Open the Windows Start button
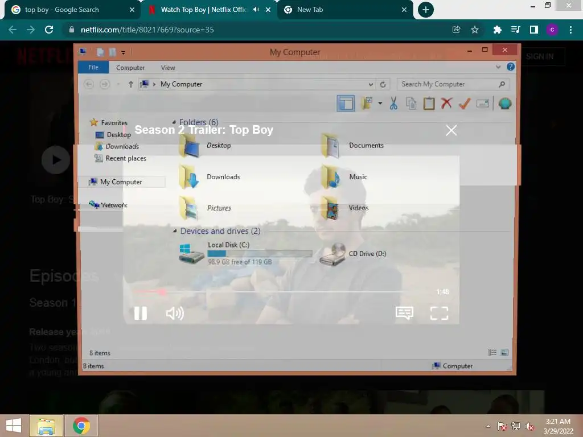 [x=14, y=426]
